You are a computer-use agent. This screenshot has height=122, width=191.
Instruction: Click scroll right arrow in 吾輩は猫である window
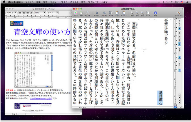point(180,107)
